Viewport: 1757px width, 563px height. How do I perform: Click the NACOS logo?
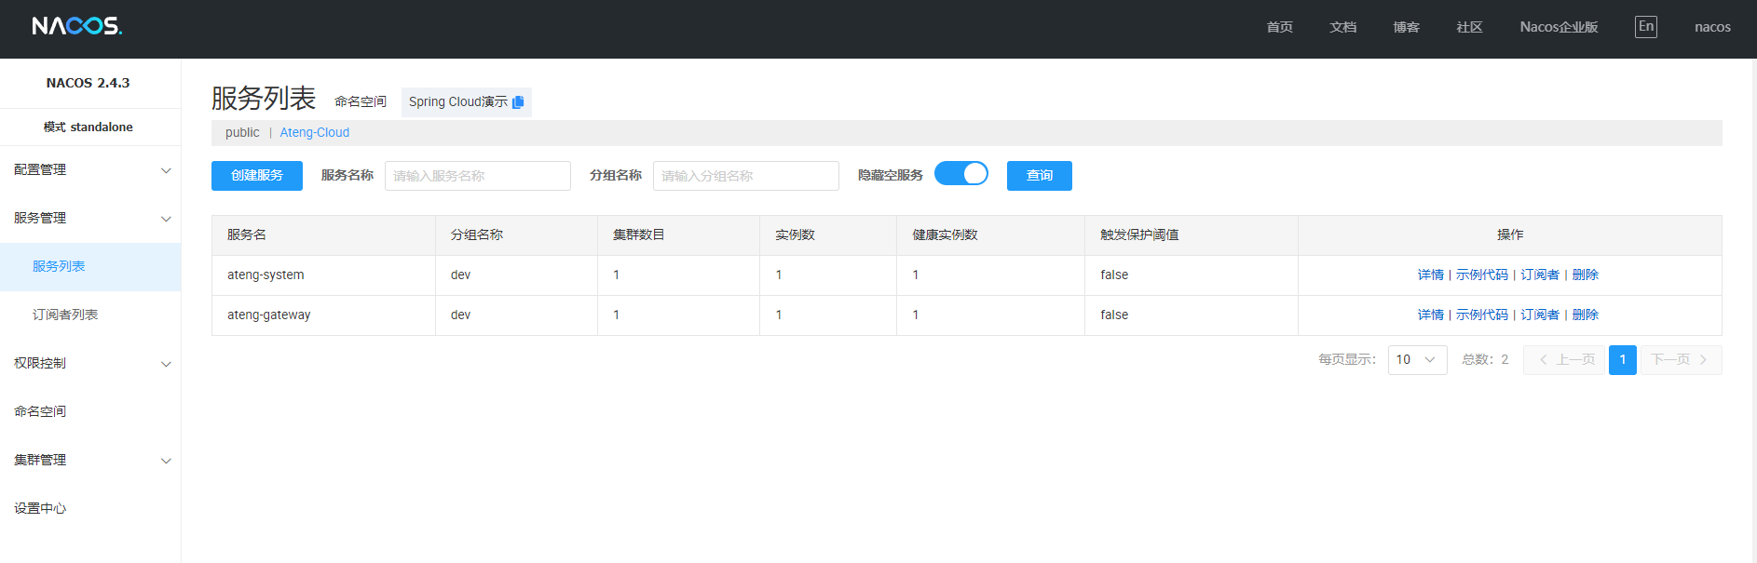pyautogui.click(x=77, y=26)
